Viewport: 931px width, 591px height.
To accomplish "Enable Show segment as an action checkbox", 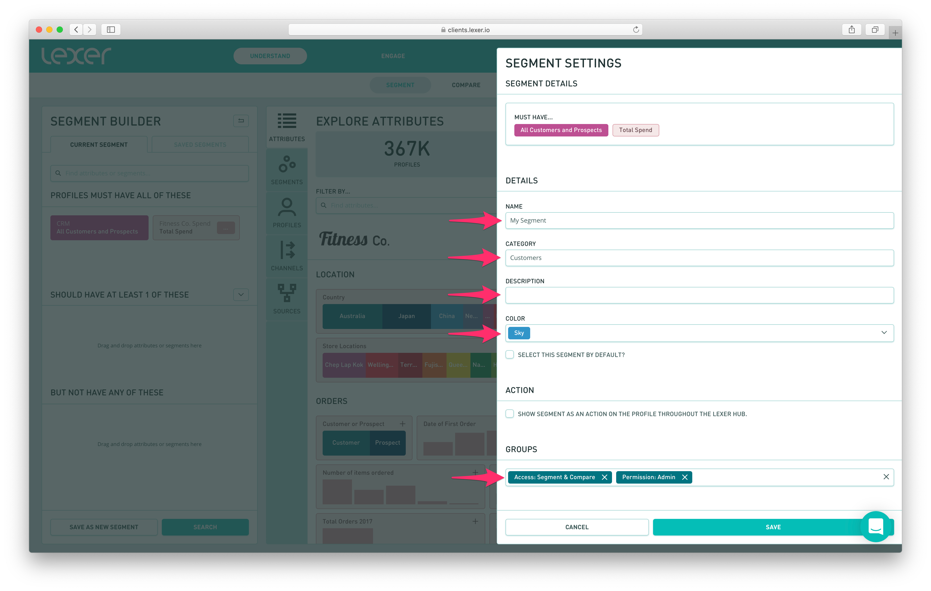I will tap(510, 414).
